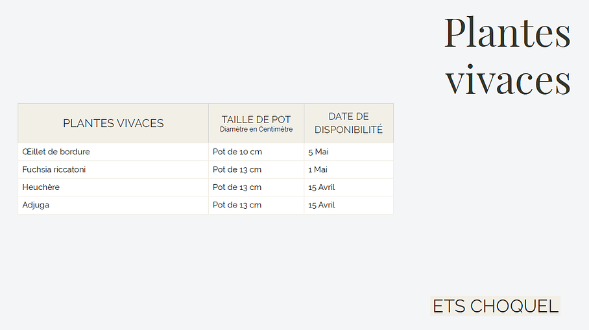
Task: Click the Fuchsia riccatoni plant name
Action: [54, 170]
